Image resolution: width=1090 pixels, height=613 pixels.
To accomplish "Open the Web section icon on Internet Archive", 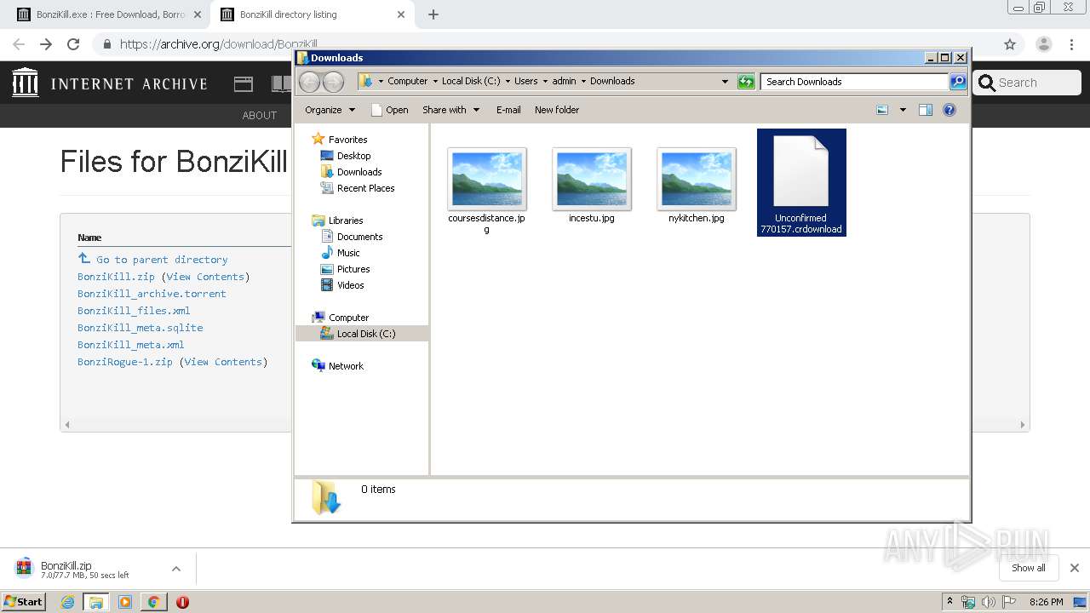I will click(244, 83).
